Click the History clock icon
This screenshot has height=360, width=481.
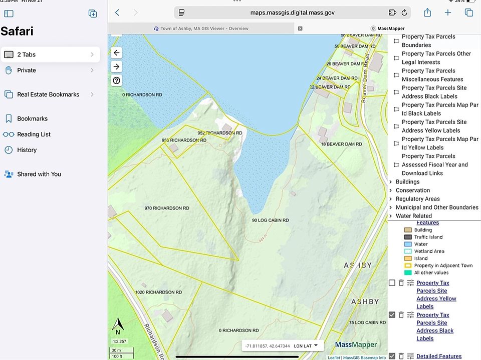[9, 150]
